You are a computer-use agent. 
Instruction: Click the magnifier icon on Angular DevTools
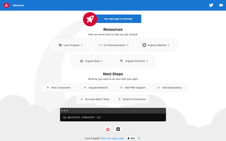[121, 61]
